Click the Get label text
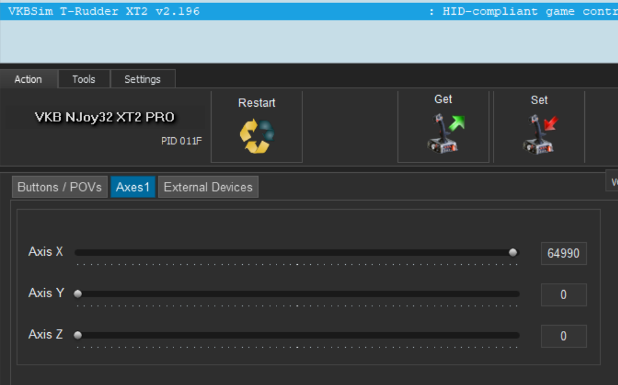 tap(443, 99)
